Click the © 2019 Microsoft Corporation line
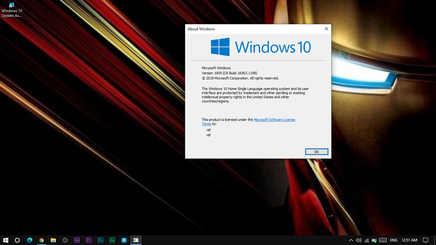The image size is (436, 245). 240,78
